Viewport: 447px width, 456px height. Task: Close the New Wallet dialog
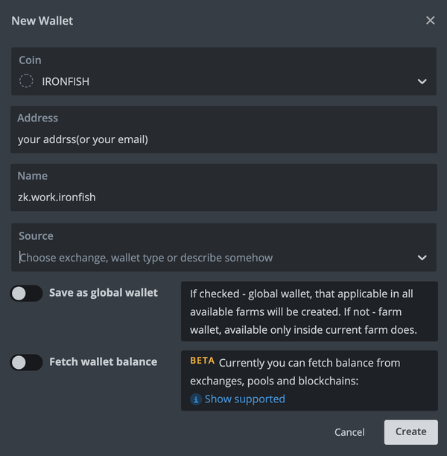click(x=430, y=21)
